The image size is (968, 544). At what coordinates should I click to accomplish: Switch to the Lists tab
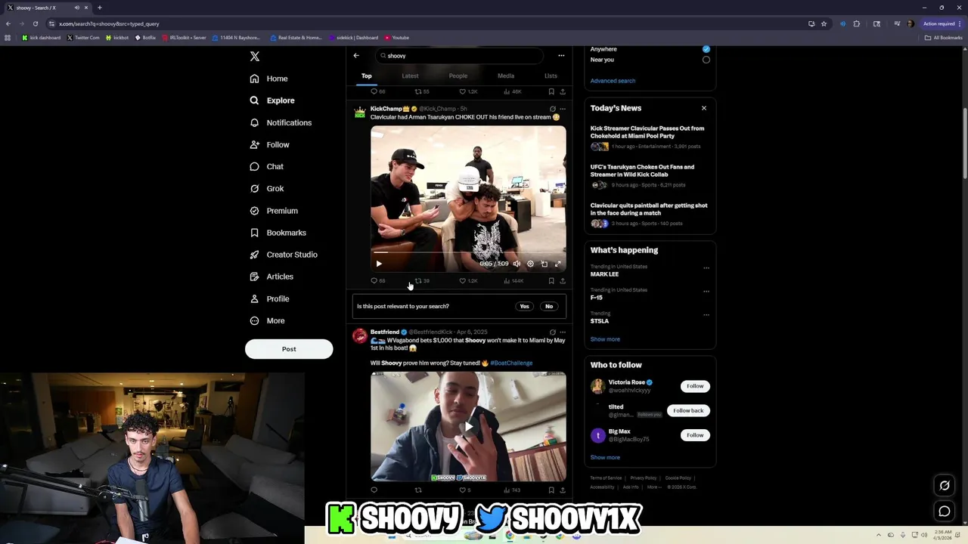pyautogui.click(x=551, y=76)
